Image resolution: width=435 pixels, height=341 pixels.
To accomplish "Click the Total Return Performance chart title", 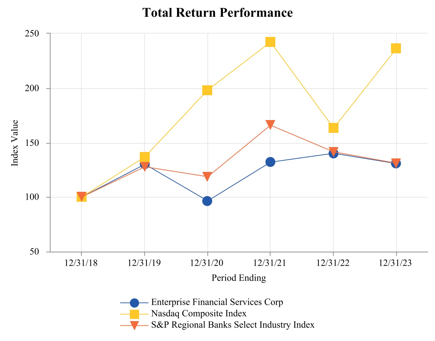I will point(217,13).
